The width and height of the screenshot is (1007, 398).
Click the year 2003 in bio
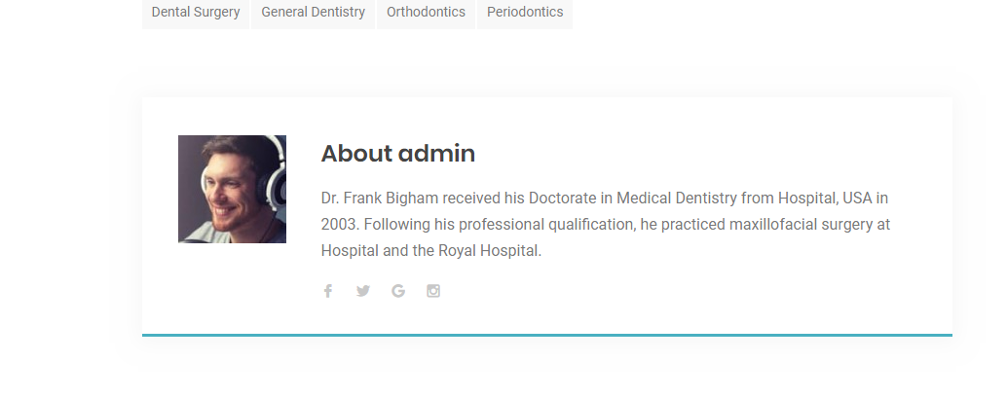[339, 225]
